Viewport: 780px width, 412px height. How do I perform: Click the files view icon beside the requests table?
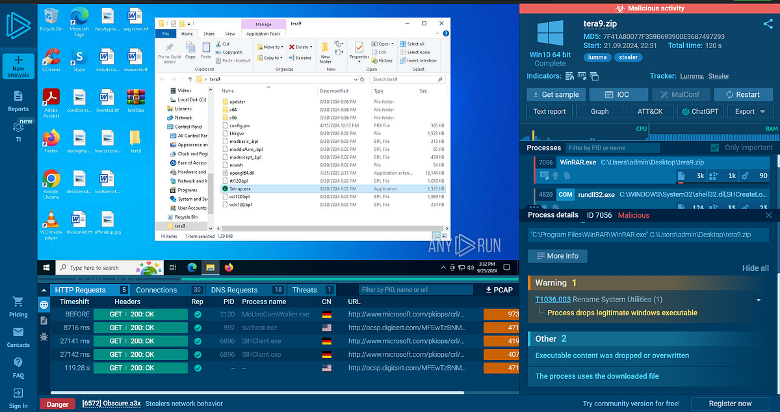[x=44, y=320]
